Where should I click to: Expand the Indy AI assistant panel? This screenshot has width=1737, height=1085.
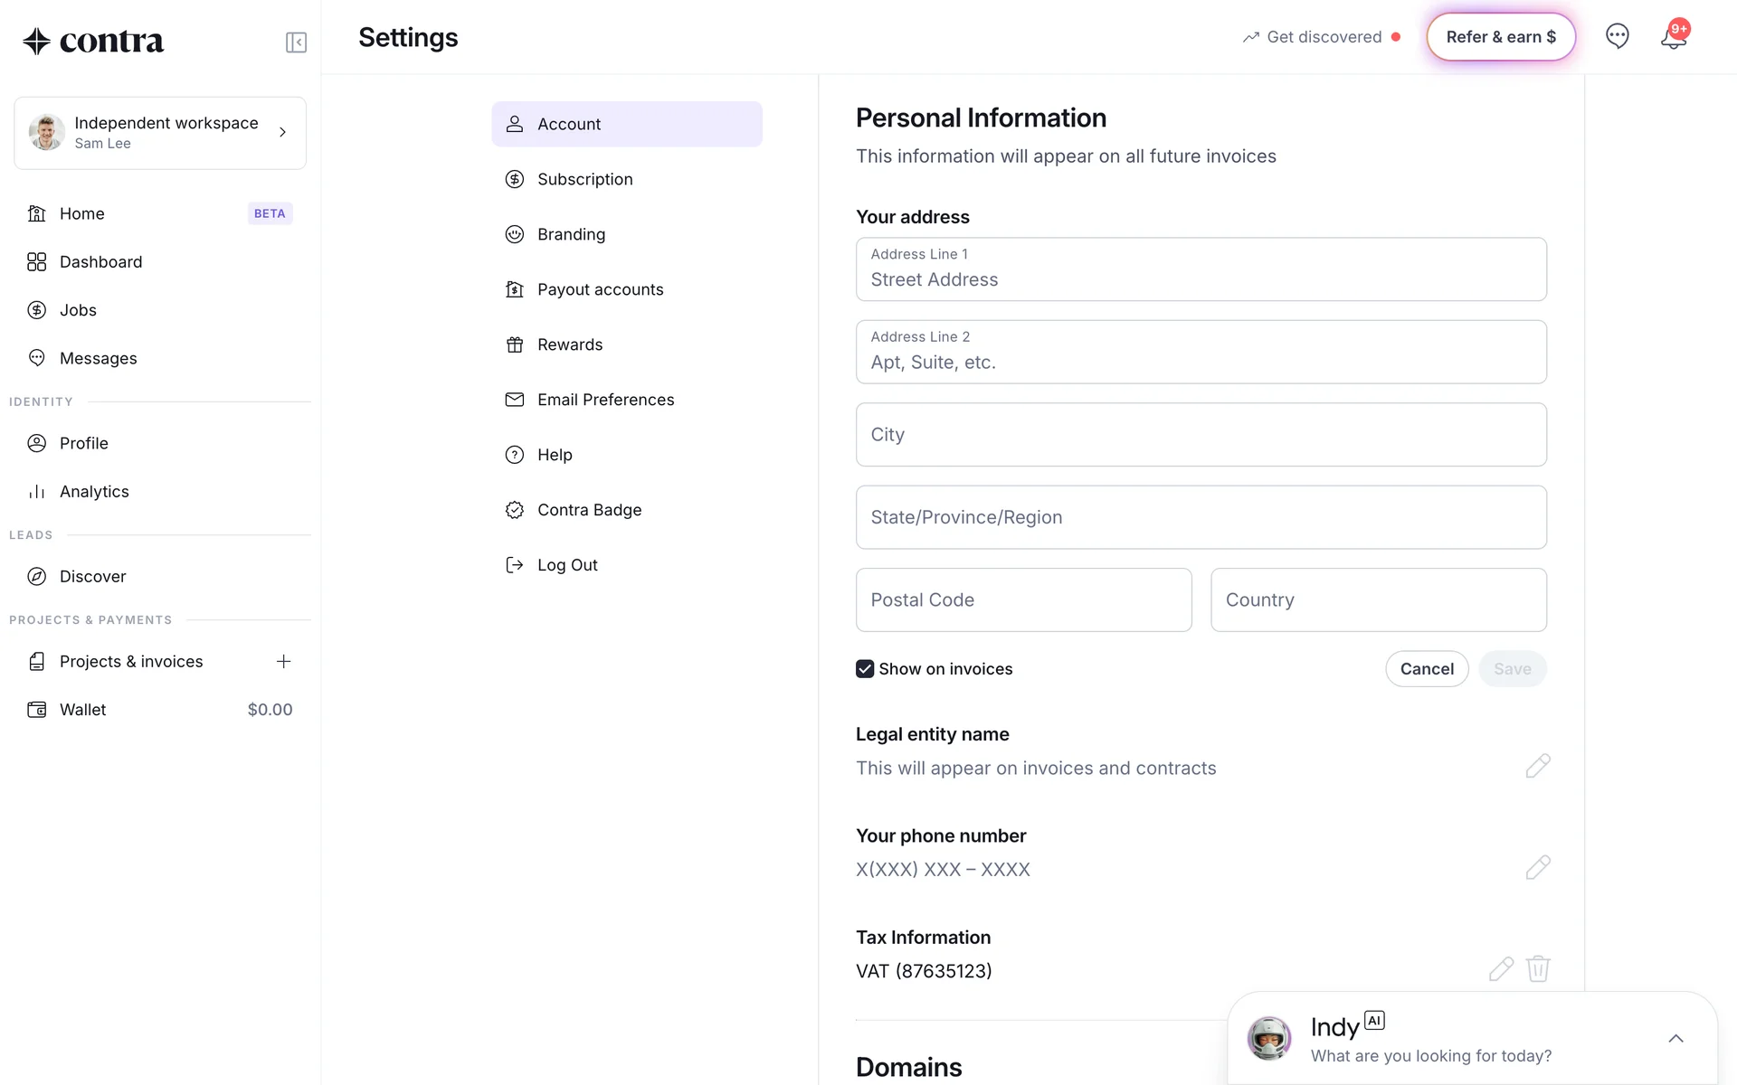(x=1675, y=1038)
